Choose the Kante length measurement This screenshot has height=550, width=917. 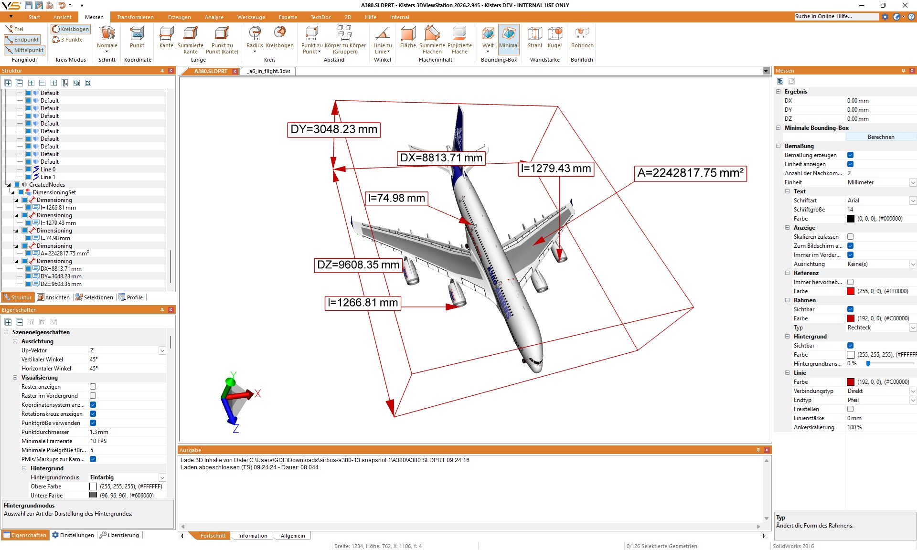pyautogui.click(x=166, y=37)
